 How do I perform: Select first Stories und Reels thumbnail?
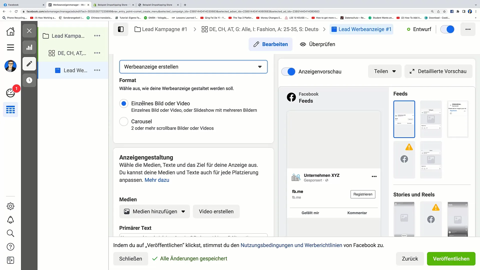[x=404, y=219]
